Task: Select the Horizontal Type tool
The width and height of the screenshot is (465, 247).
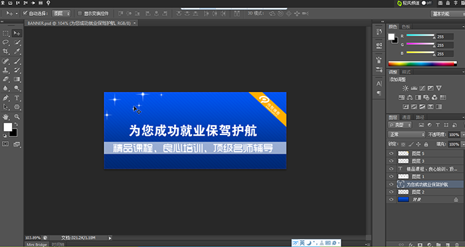Action: (x=17, y=98)
